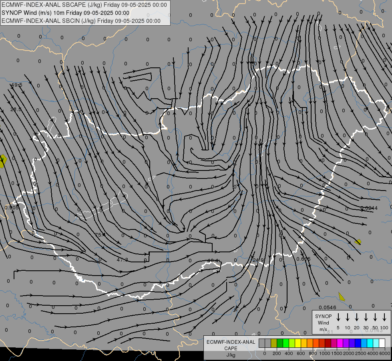Click the 2500 tick label on CAPE scale
This screenshot has width=392, height=361.
(x=361, y=353)
